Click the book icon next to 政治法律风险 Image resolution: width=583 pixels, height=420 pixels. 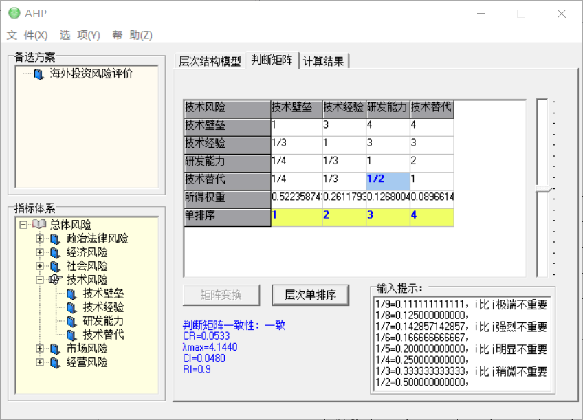tap(55, 239)
